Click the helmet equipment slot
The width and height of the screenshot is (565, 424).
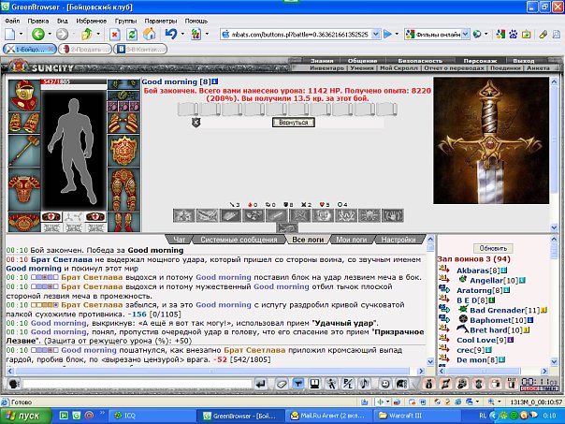(x=24, y=95)
